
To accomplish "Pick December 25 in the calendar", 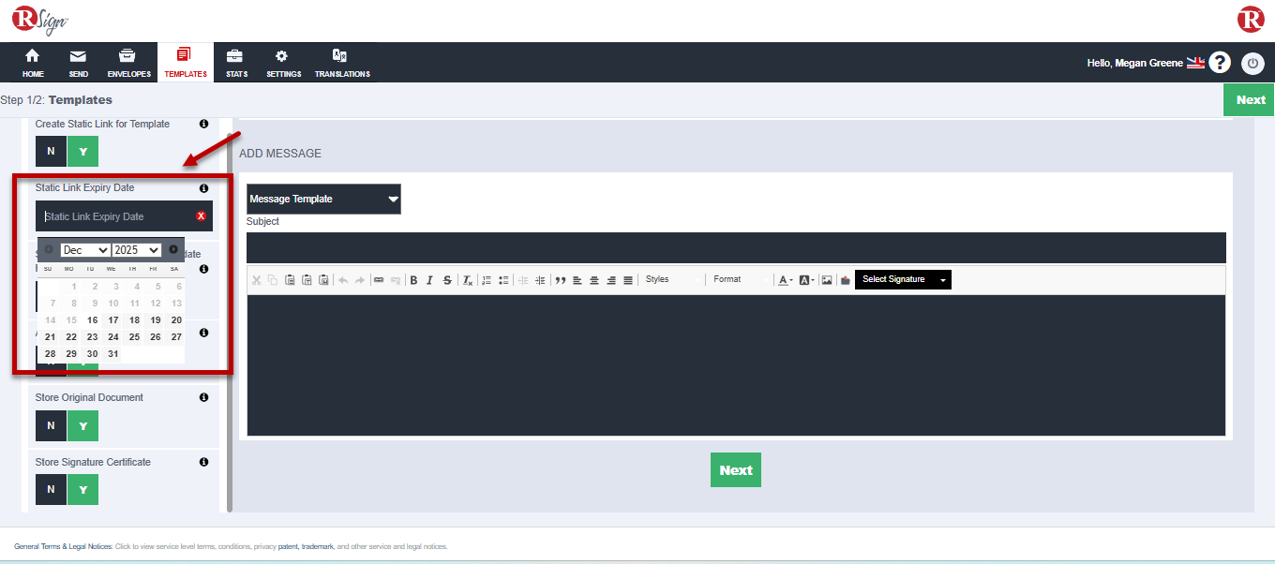I will point(134,337).
